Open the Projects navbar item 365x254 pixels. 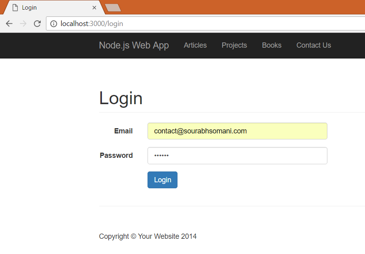tap(234, 45)
